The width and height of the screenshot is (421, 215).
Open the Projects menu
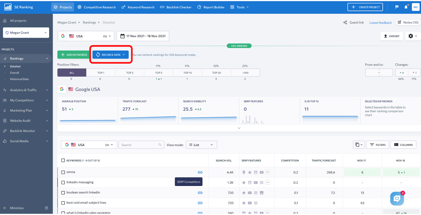(63, 7)
